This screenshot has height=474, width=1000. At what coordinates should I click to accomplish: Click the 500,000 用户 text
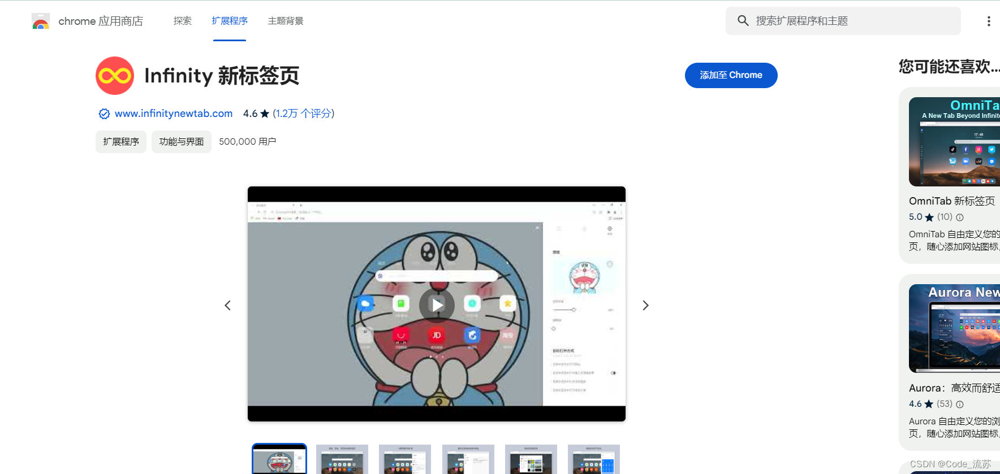(248, 142)
